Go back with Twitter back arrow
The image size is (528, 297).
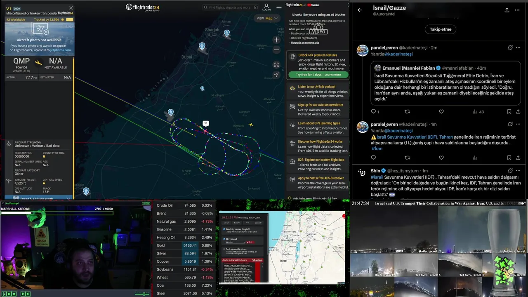point(360,10)
